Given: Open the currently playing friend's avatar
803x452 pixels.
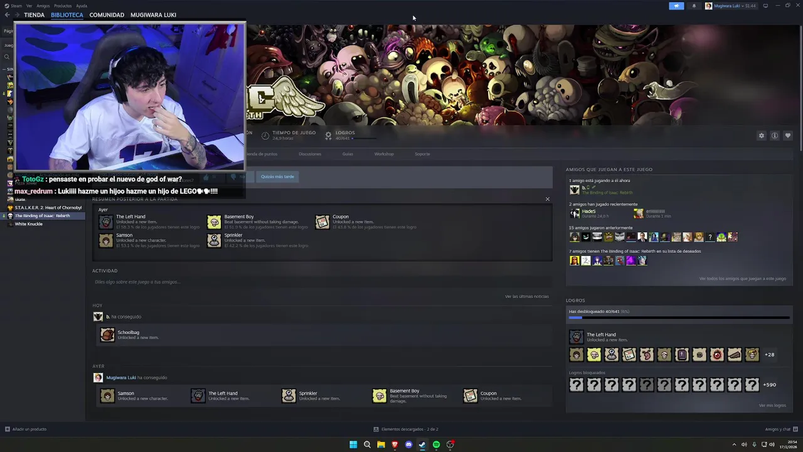Looking at the screenshot, I should tap(574, 190).
